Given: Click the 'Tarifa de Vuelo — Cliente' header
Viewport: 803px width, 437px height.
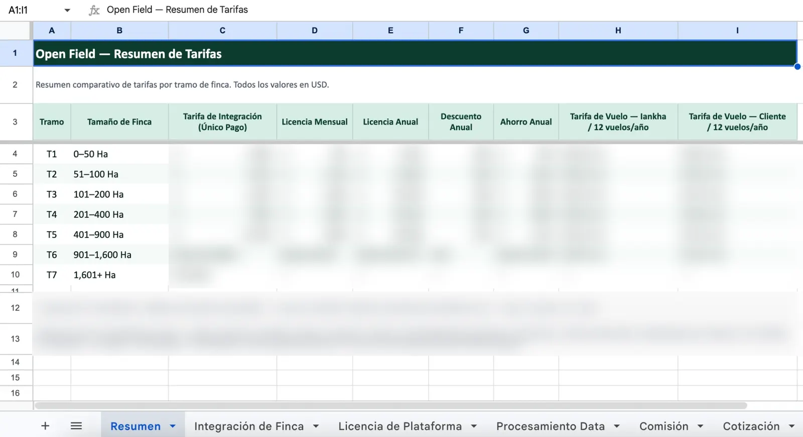Looking at the screenshot, I should point(737,122).
